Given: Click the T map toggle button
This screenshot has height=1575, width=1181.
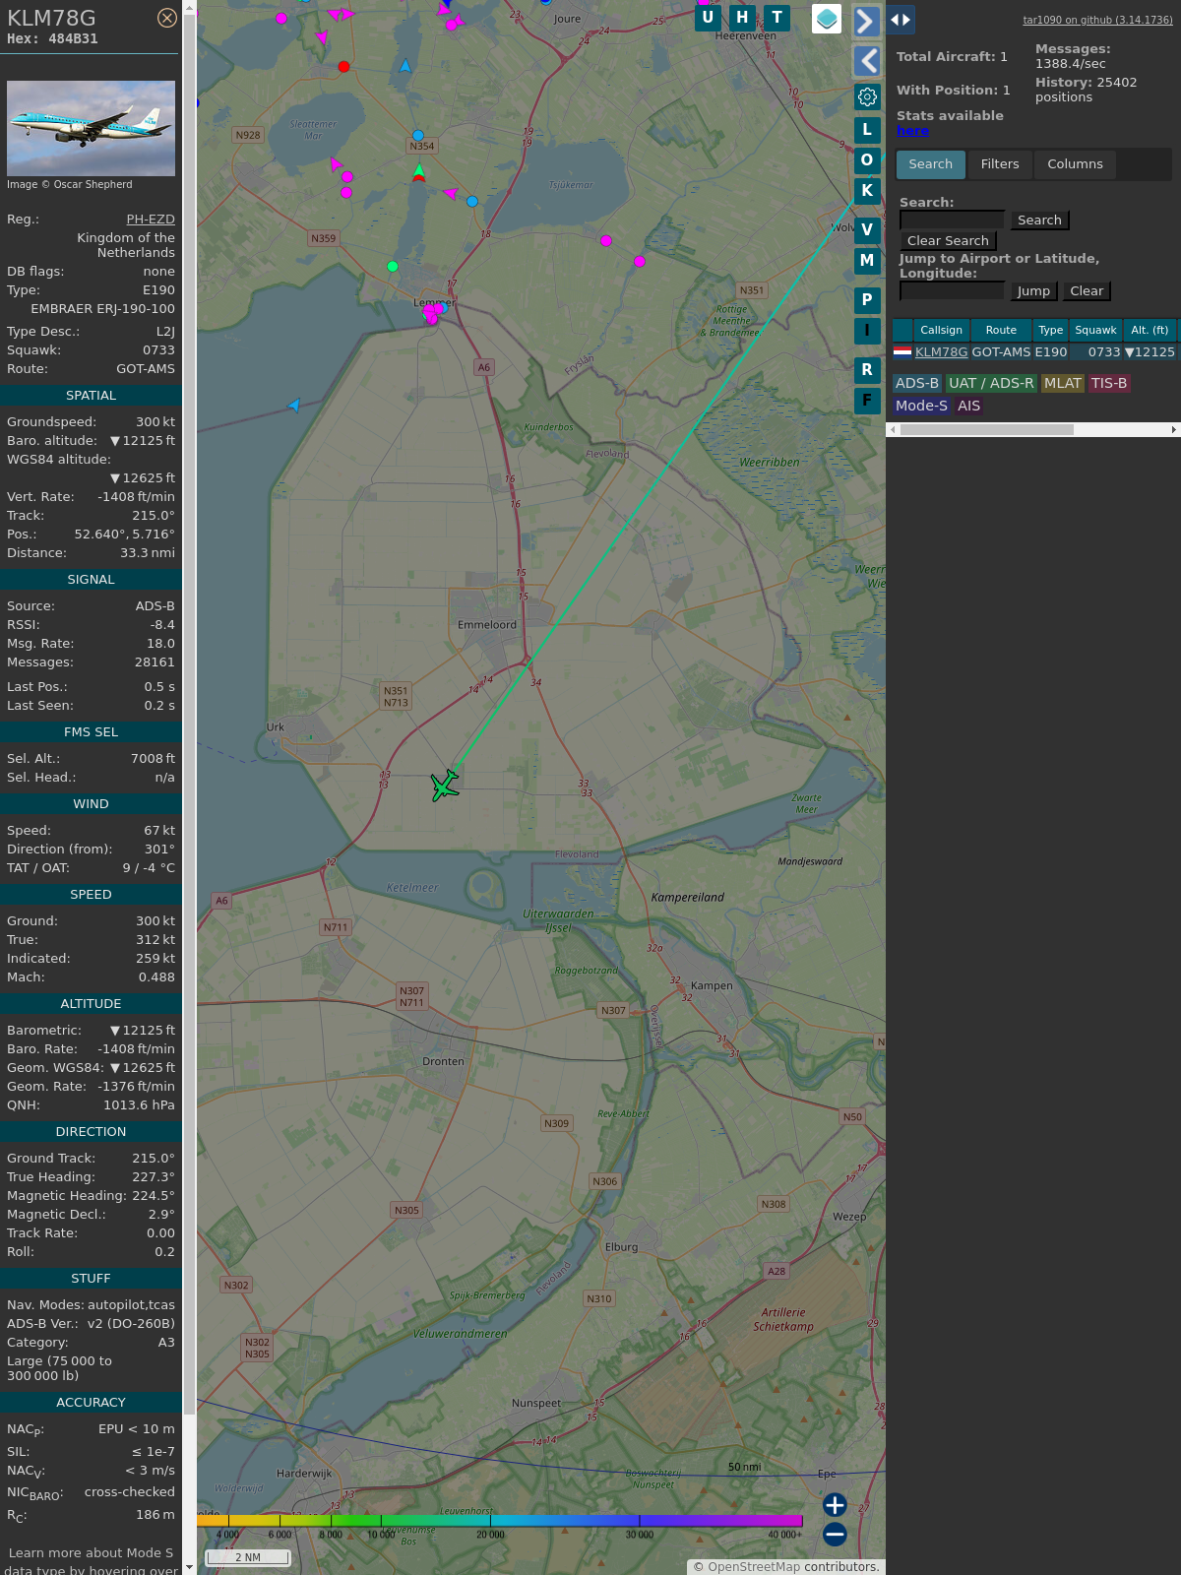Looking at the screenshot, I should click(777, 18).
